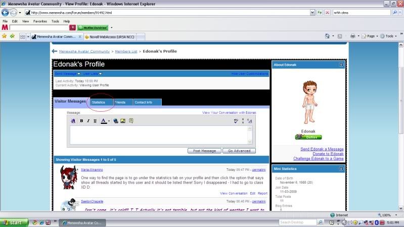This screenshot has width=404, height=227.
Task: Click the Wrap Quote tags icon
Action: [x=131, y=121]
